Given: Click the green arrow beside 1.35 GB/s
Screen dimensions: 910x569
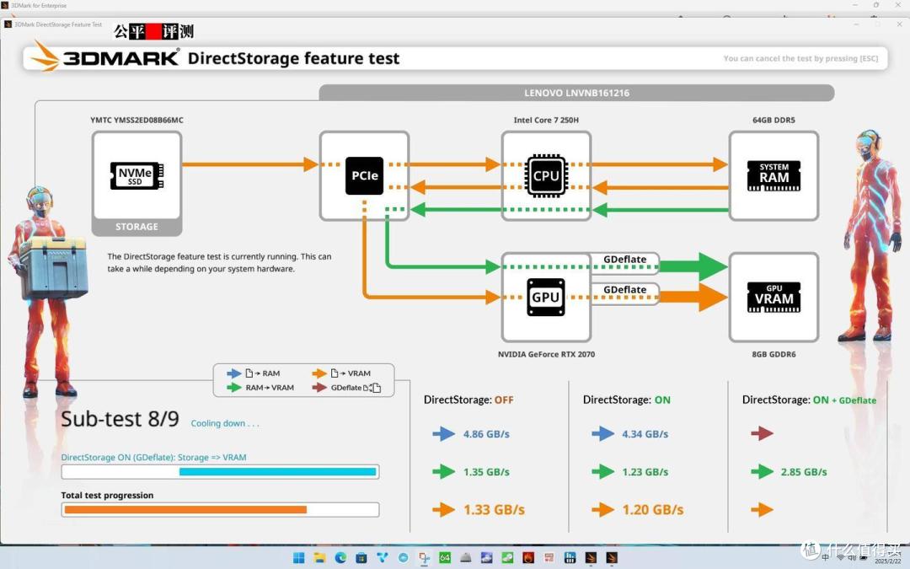Looking at the screenshot, I should pyautogui.click(x=444, y=471).
